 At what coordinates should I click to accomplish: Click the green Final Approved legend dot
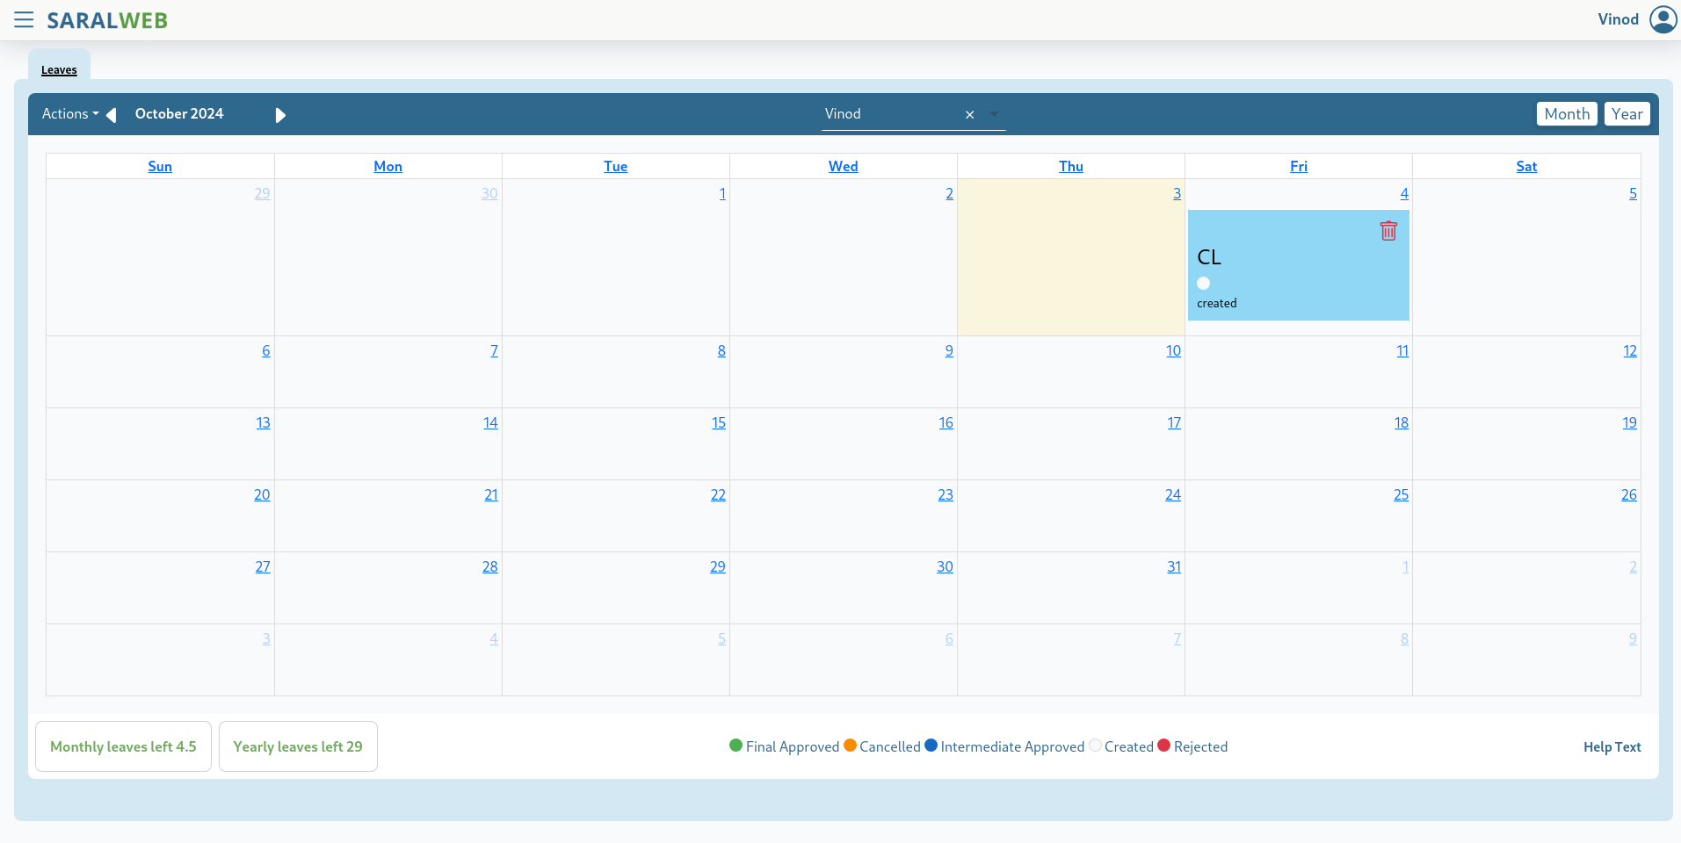pos(735,746)
